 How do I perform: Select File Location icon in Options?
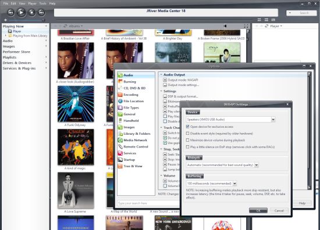[120, 101]
